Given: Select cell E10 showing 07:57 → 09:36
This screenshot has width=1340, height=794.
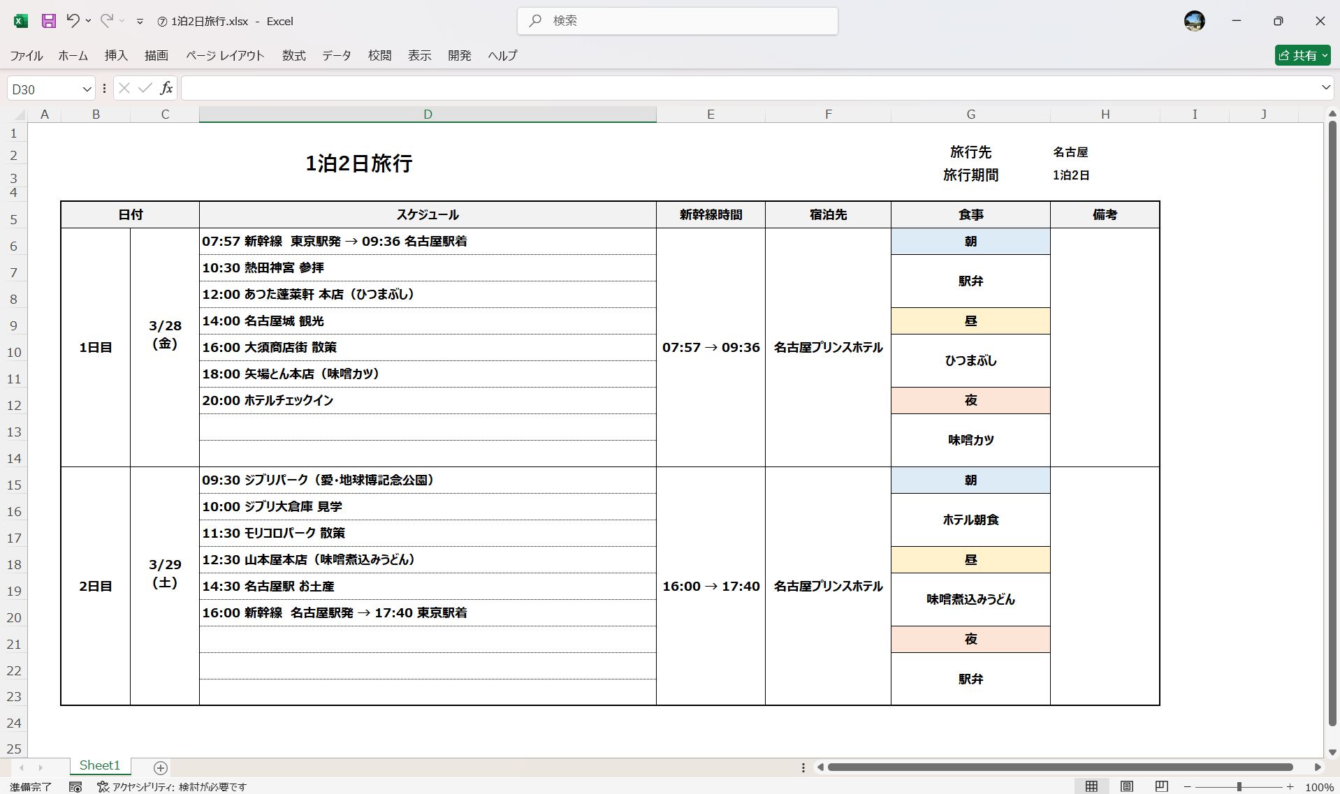Looking at the screenshot, I should click(x=711, y=347).
